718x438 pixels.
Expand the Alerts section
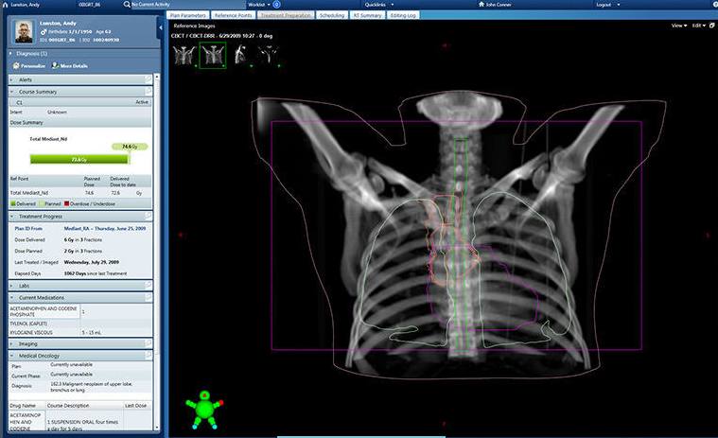click(x=12, y=79)
